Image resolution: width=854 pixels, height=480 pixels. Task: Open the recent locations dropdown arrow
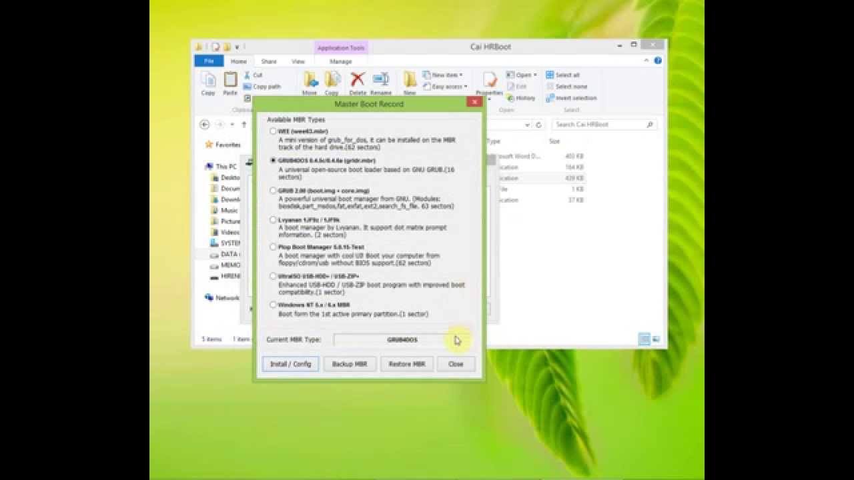coord(232,125)
